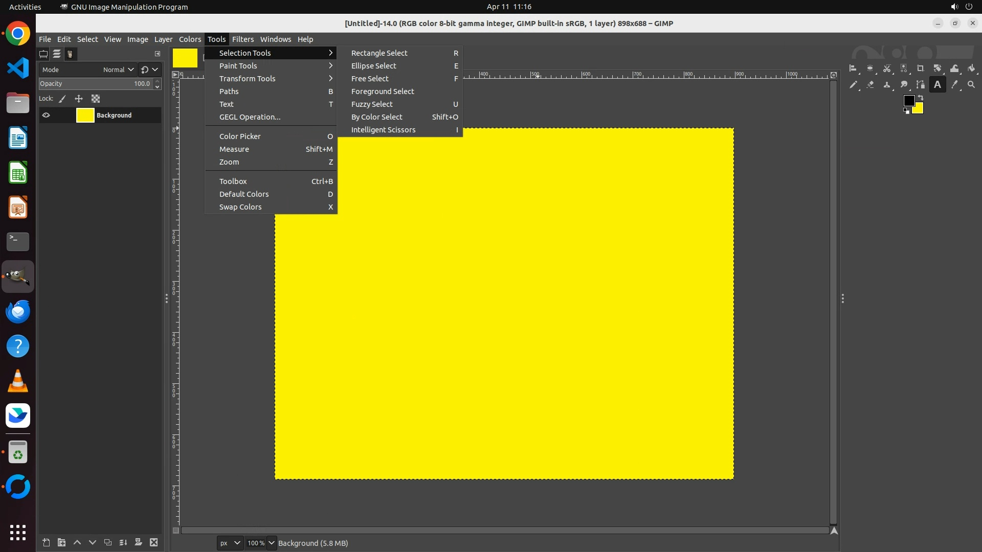Activate the Pencil tool

(x=853, y=85)
